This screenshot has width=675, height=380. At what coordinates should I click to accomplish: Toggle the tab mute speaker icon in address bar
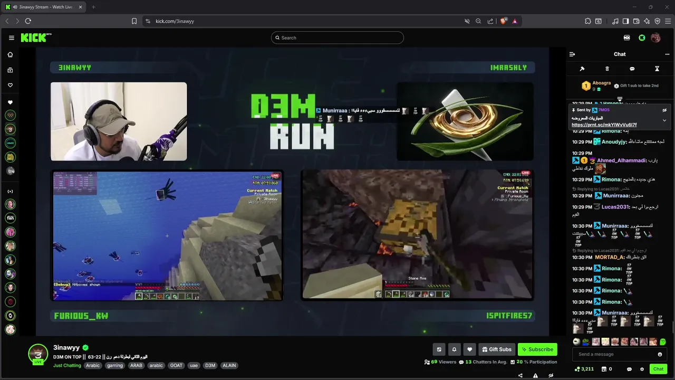click(x=467, y=21)
